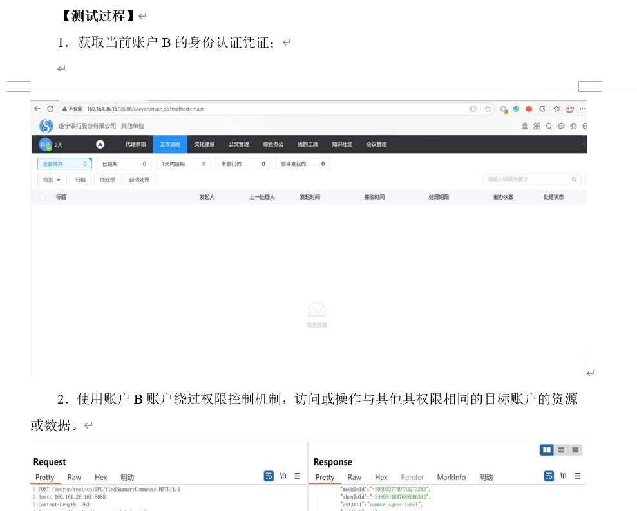Click the 其他单位 label in header
This screenshot has width=637, height=511.
(133, 126)
